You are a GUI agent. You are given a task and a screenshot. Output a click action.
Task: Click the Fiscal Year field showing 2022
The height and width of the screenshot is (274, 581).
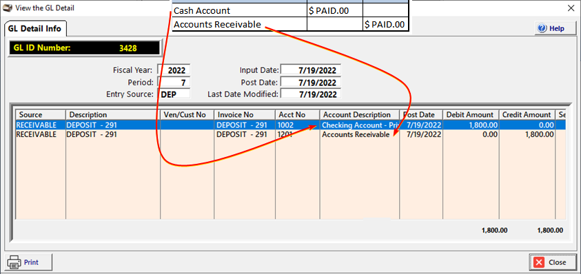pyautogui.click(x=174, y=70)
